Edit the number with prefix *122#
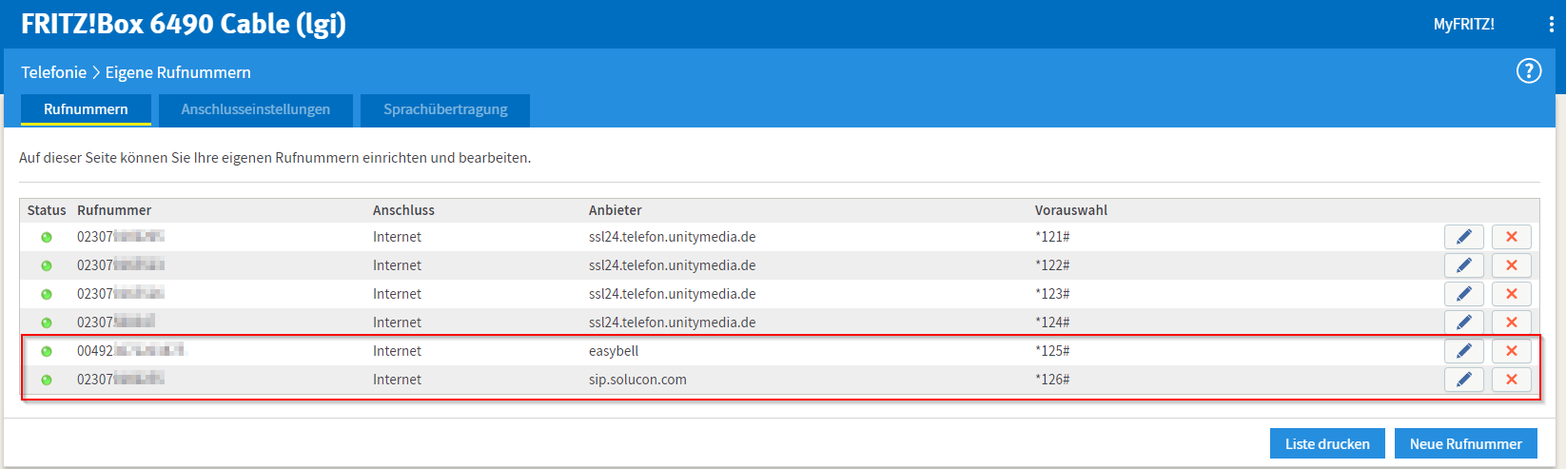 [1463, 265]
